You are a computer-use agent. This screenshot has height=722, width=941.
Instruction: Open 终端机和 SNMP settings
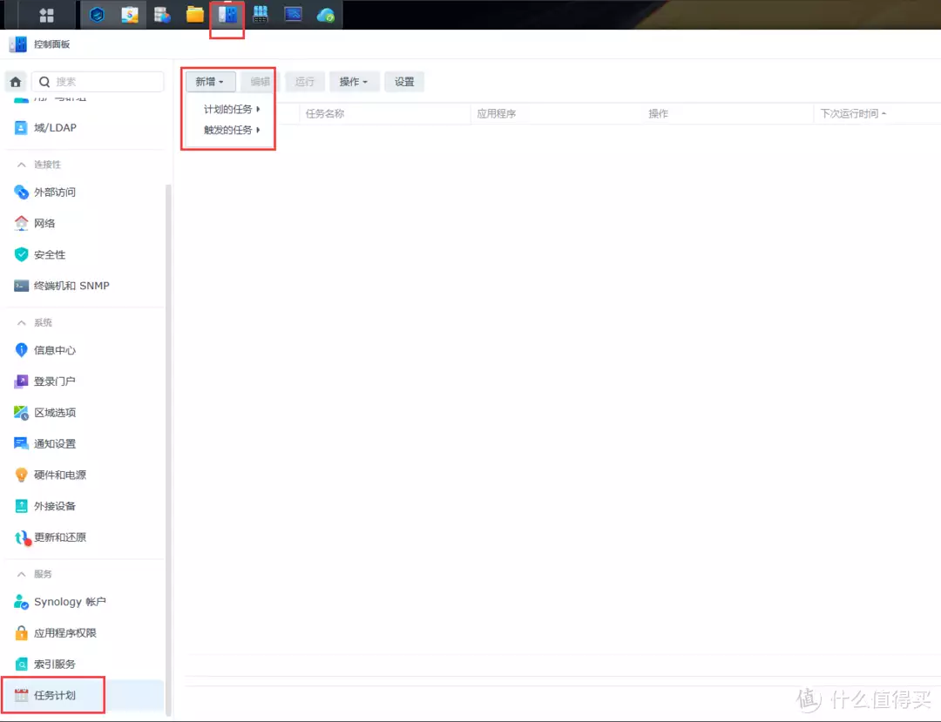71,286
